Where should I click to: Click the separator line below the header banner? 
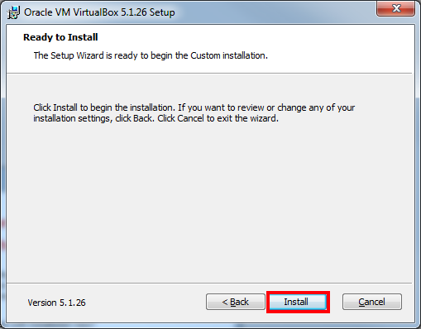tap(209, 74)
